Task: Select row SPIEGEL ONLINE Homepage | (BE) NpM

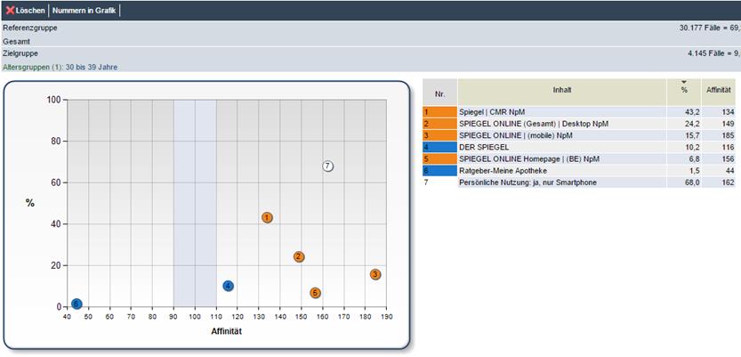Action: click(x=562, y=158)
